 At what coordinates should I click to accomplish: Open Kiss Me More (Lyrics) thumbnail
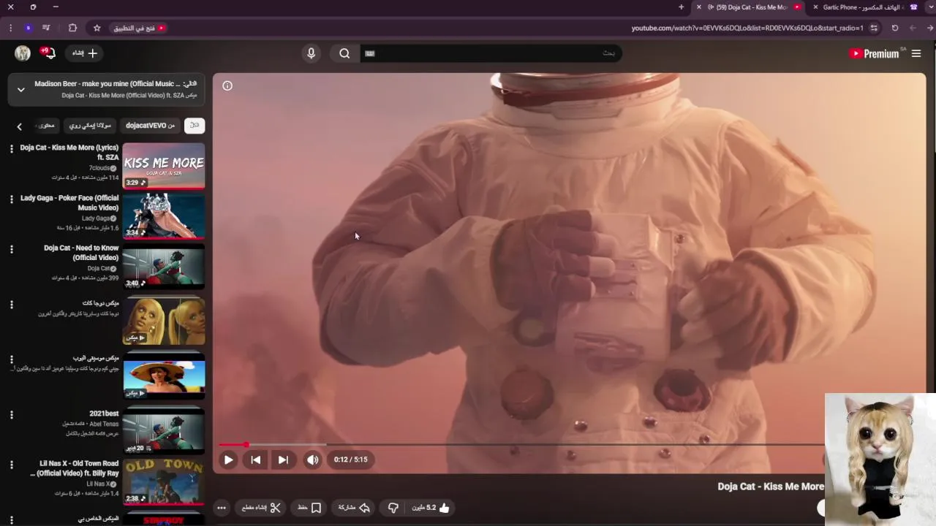click(164, 166)
